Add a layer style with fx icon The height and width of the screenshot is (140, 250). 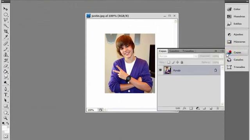click(184, 108)
